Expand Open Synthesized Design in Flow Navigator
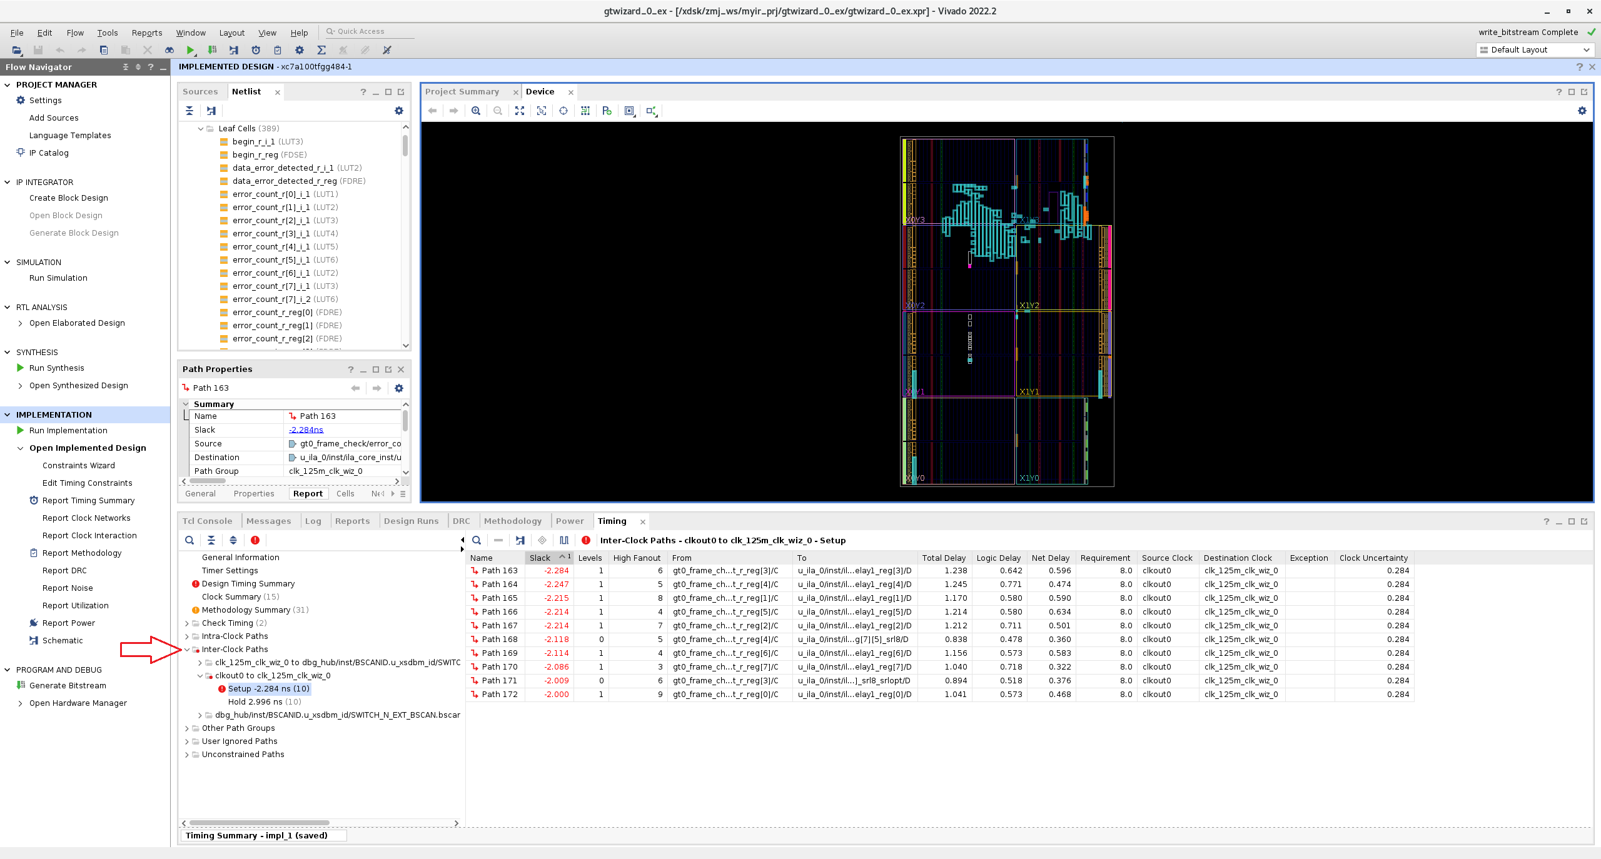Viewport: 1601px width, 859px height. [x=21, y=386]
